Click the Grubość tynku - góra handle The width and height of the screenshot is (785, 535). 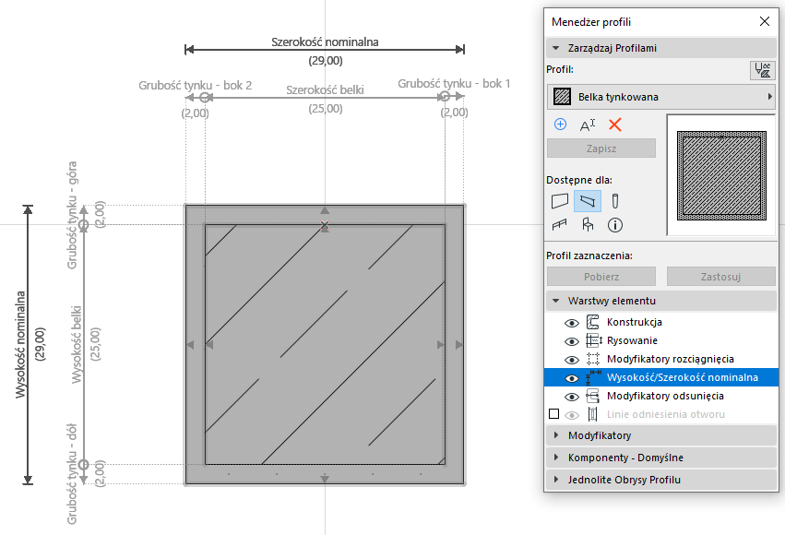[84, 225]
